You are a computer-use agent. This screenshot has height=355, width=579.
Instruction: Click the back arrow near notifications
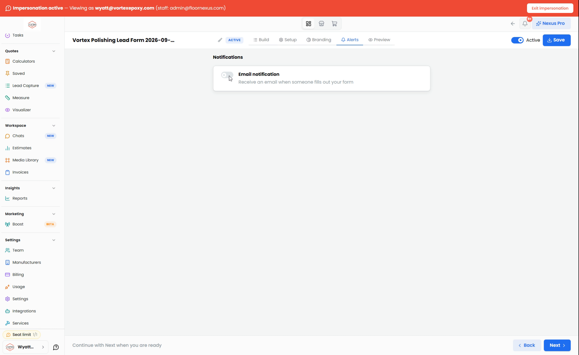pyautogui.click(x=513, y=24)
